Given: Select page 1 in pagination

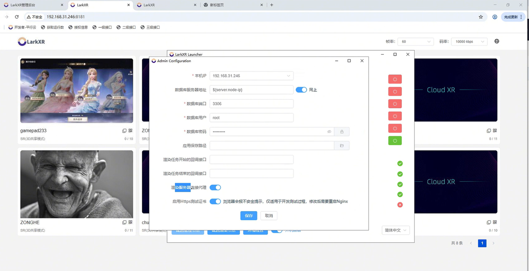Looking at the screenshot, I should click(x=482, y=243).
